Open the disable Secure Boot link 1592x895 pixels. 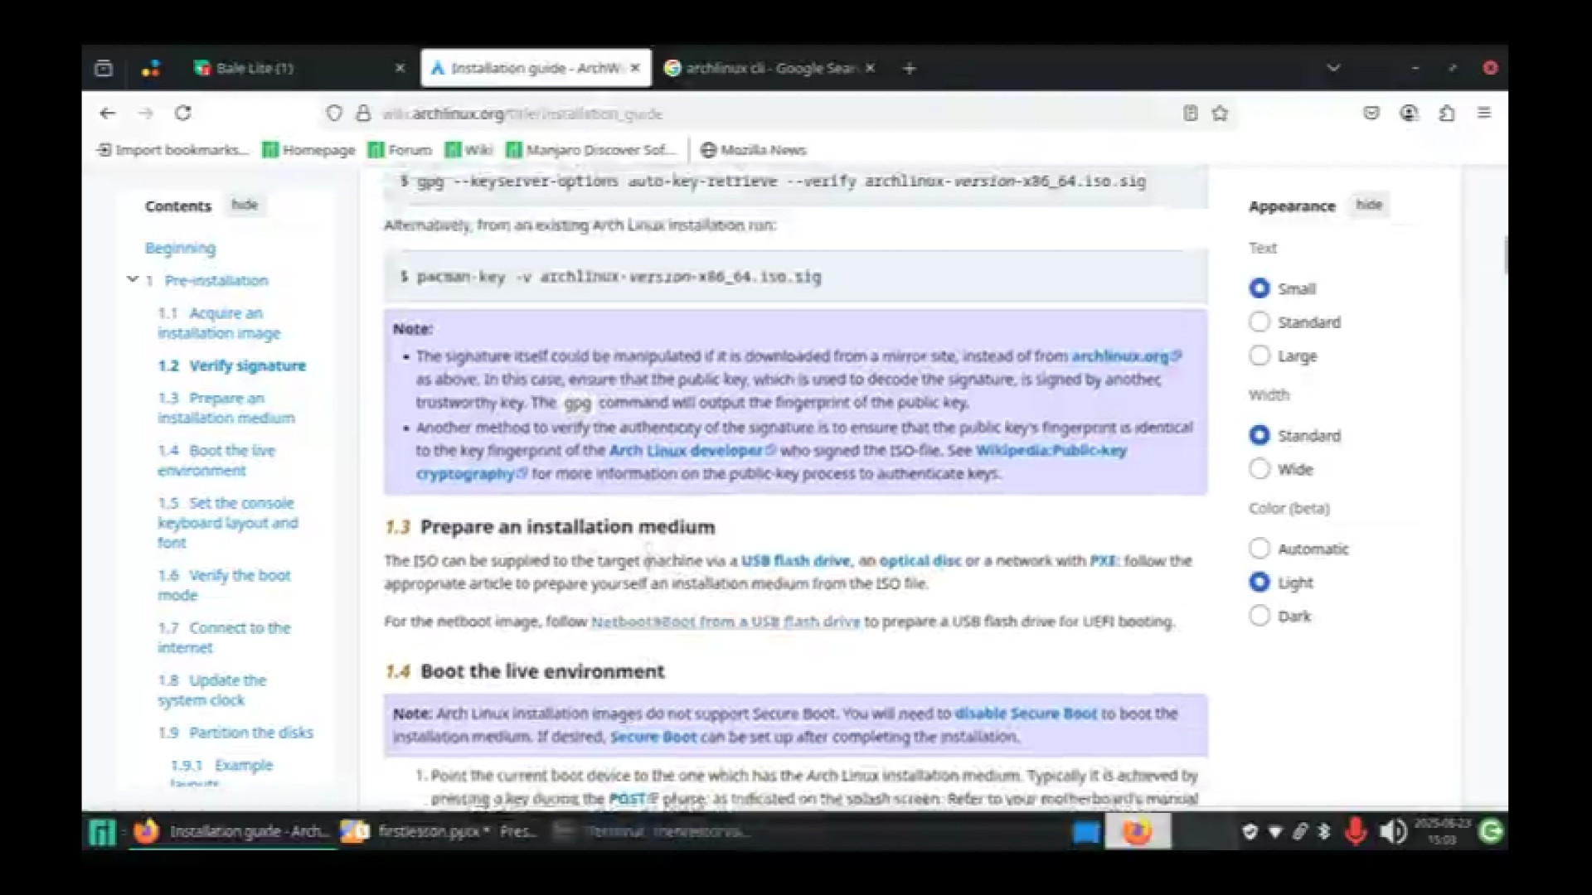(x=1026, y=714)
